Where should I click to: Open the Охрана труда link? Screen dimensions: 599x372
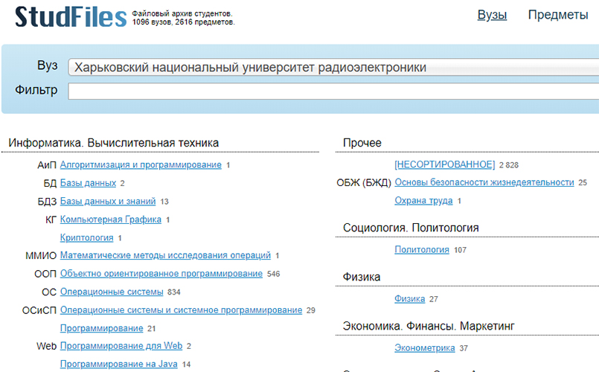(x=423, y=201)
